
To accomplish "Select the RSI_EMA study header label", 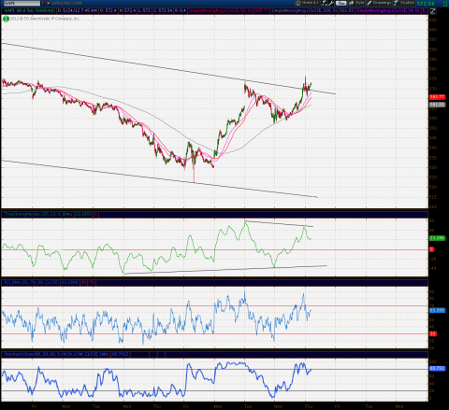I will click(x=31, y=282).
